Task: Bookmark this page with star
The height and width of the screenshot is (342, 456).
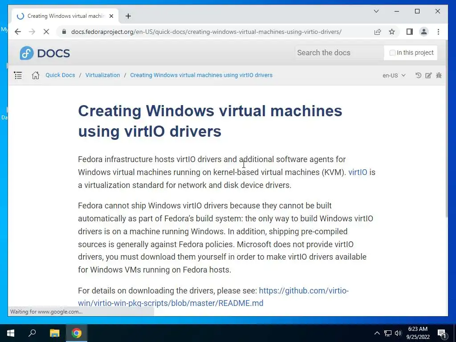Action: tap(392, 32)
